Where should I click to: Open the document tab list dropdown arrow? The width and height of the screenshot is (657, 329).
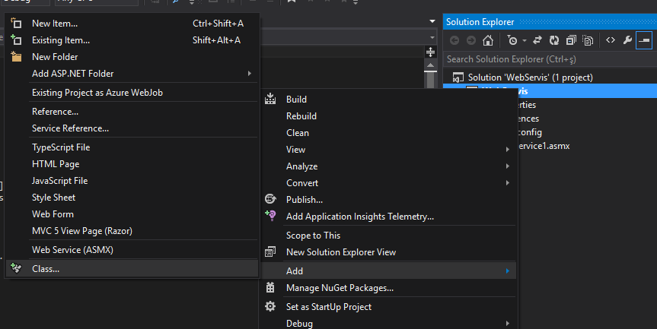pos(432,21)
